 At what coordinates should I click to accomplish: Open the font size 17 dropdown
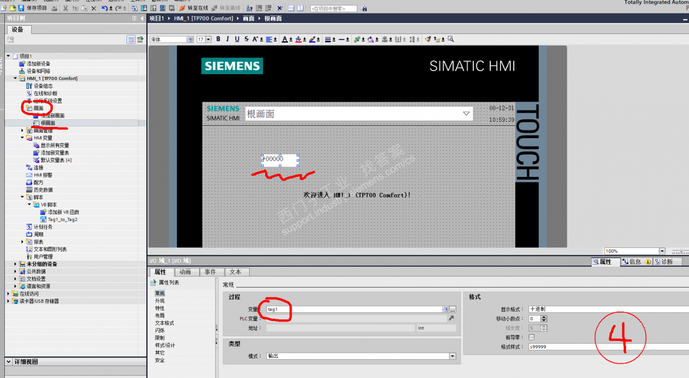click(x=209, y=39)
